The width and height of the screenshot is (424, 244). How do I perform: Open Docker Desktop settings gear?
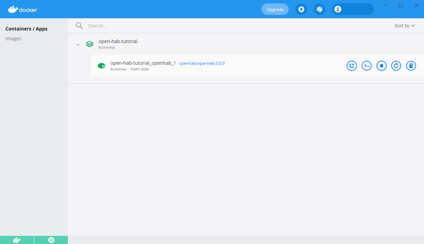[x=301, y=9]
